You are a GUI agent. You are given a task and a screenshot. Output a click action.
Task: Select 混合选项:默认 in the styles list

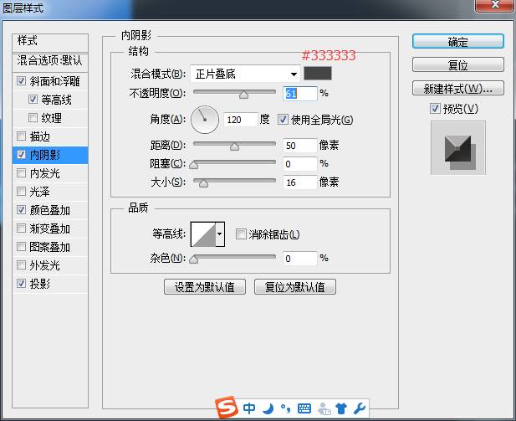pyautogui.click(x=50, y=61)
